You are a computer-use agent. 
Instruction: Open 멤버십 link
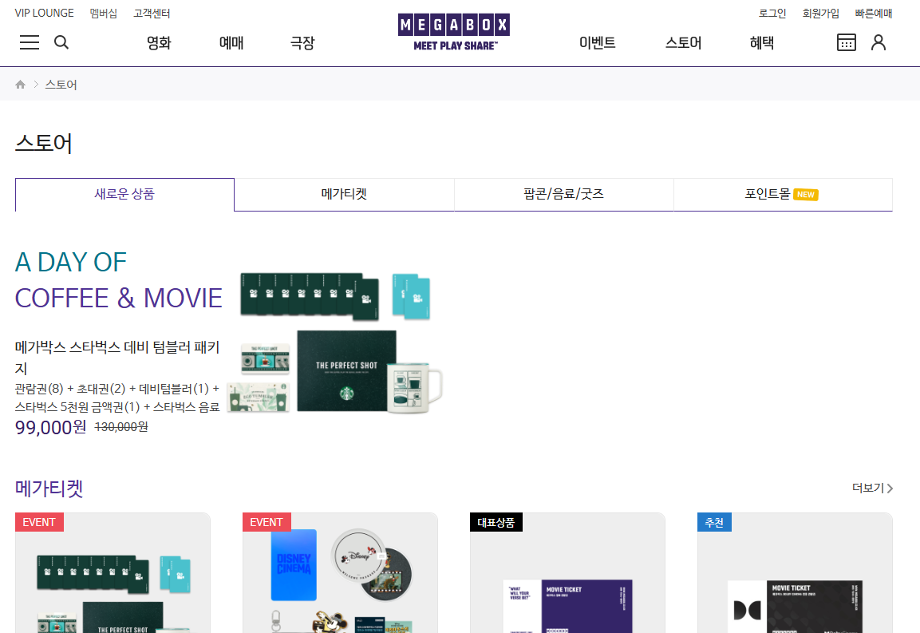[103, 13]
